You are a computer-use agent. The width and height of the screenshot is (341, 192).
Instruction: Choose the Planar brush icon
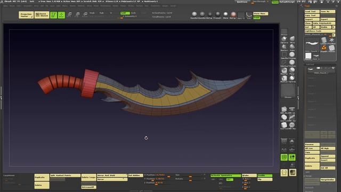click(293, 70)
